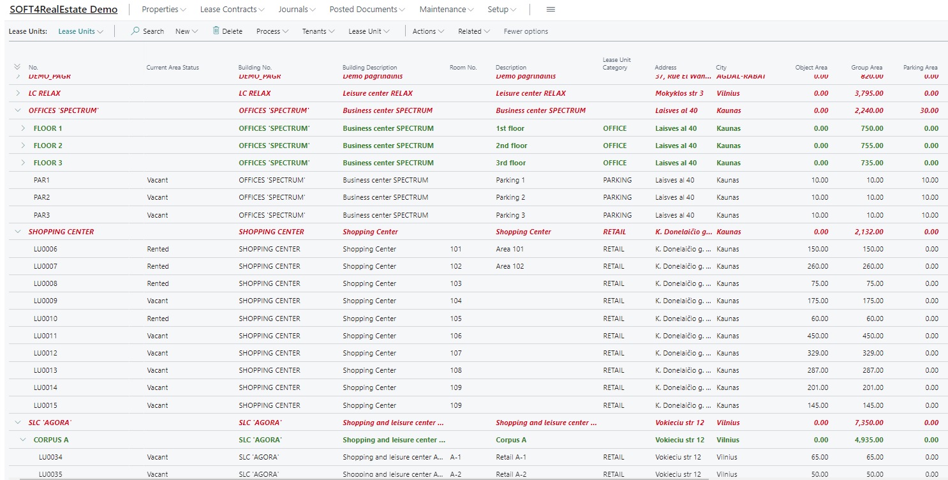Click the SOFT4RealEstate Demo title link

coord(64,10)
